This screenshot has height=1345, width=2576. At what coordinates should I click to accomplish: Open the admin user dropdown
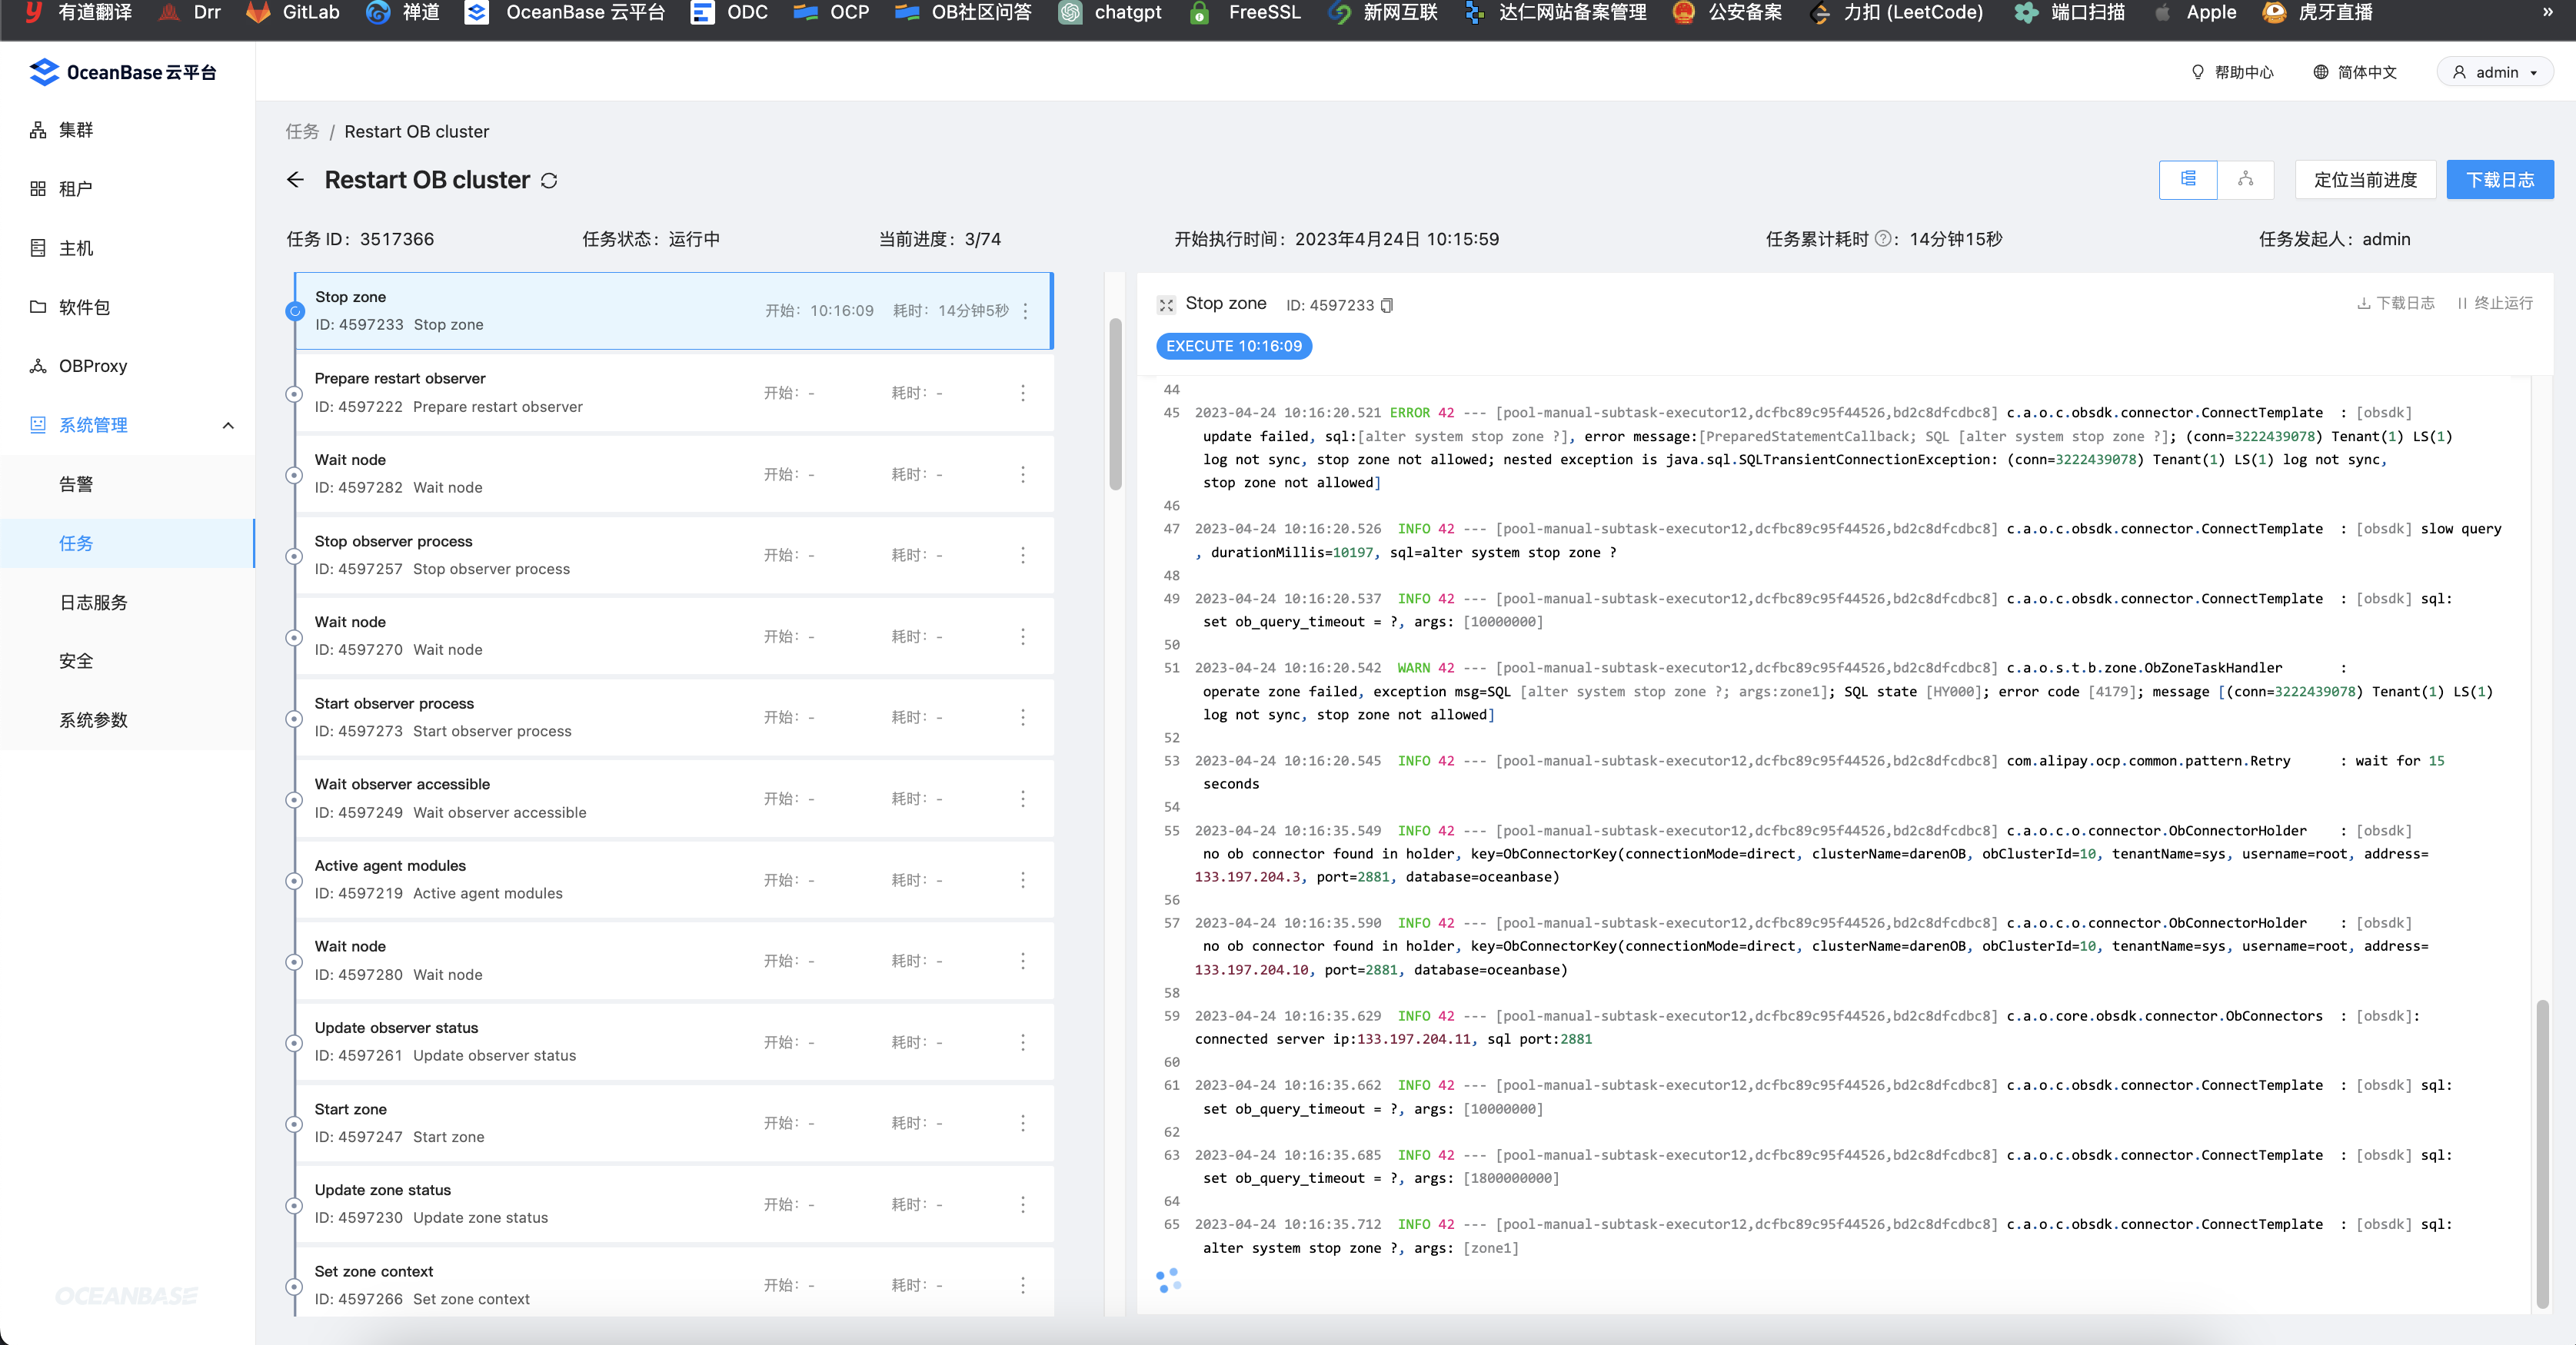(x=2495, y=72)
